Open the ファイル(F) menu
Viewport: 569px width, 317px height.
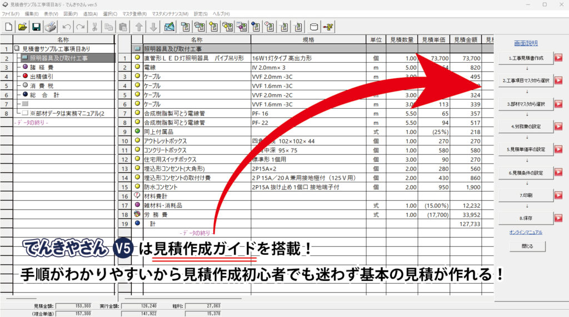click(x=11, y=14)
